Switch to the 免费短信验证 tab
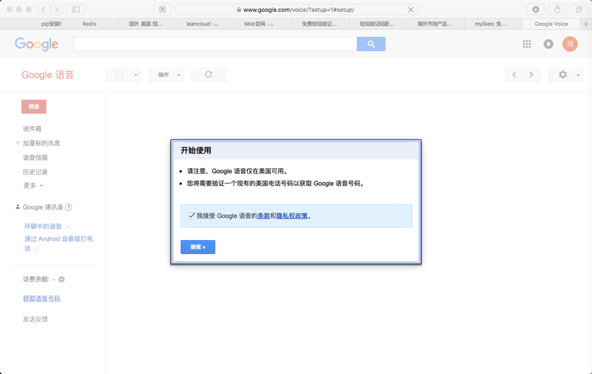This screenshot has height=374, width=592. [320, 24]
